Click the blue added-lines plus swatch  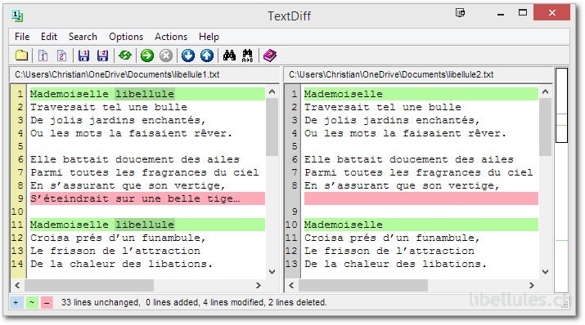16,302
